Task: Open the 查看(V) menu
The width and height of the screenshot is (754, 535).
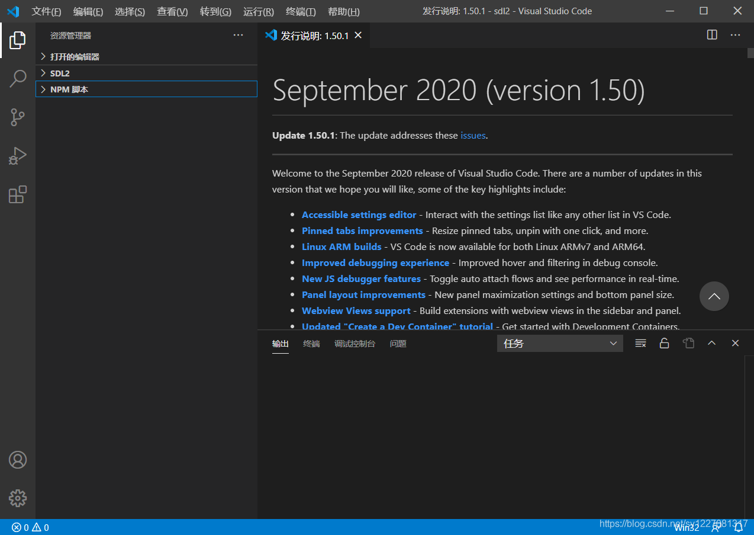Action: (x=172, y=11)
